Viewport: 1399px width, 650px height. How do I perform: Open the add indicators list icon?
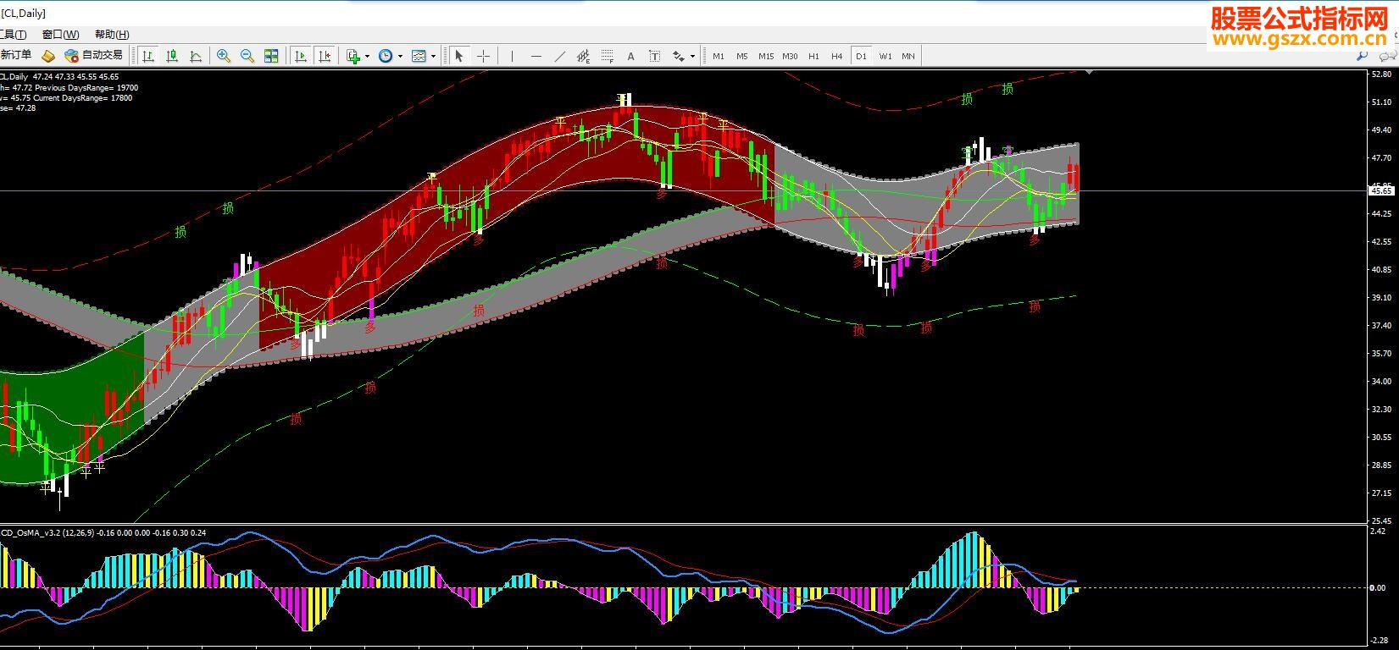[x=353, y=56]
